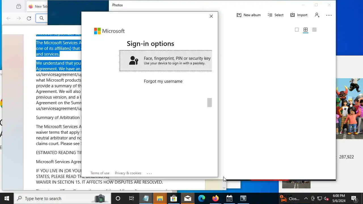This screenshot has width=363, height=204.
Task: Click the 287,922 count text
Action: tap(346, 157)
